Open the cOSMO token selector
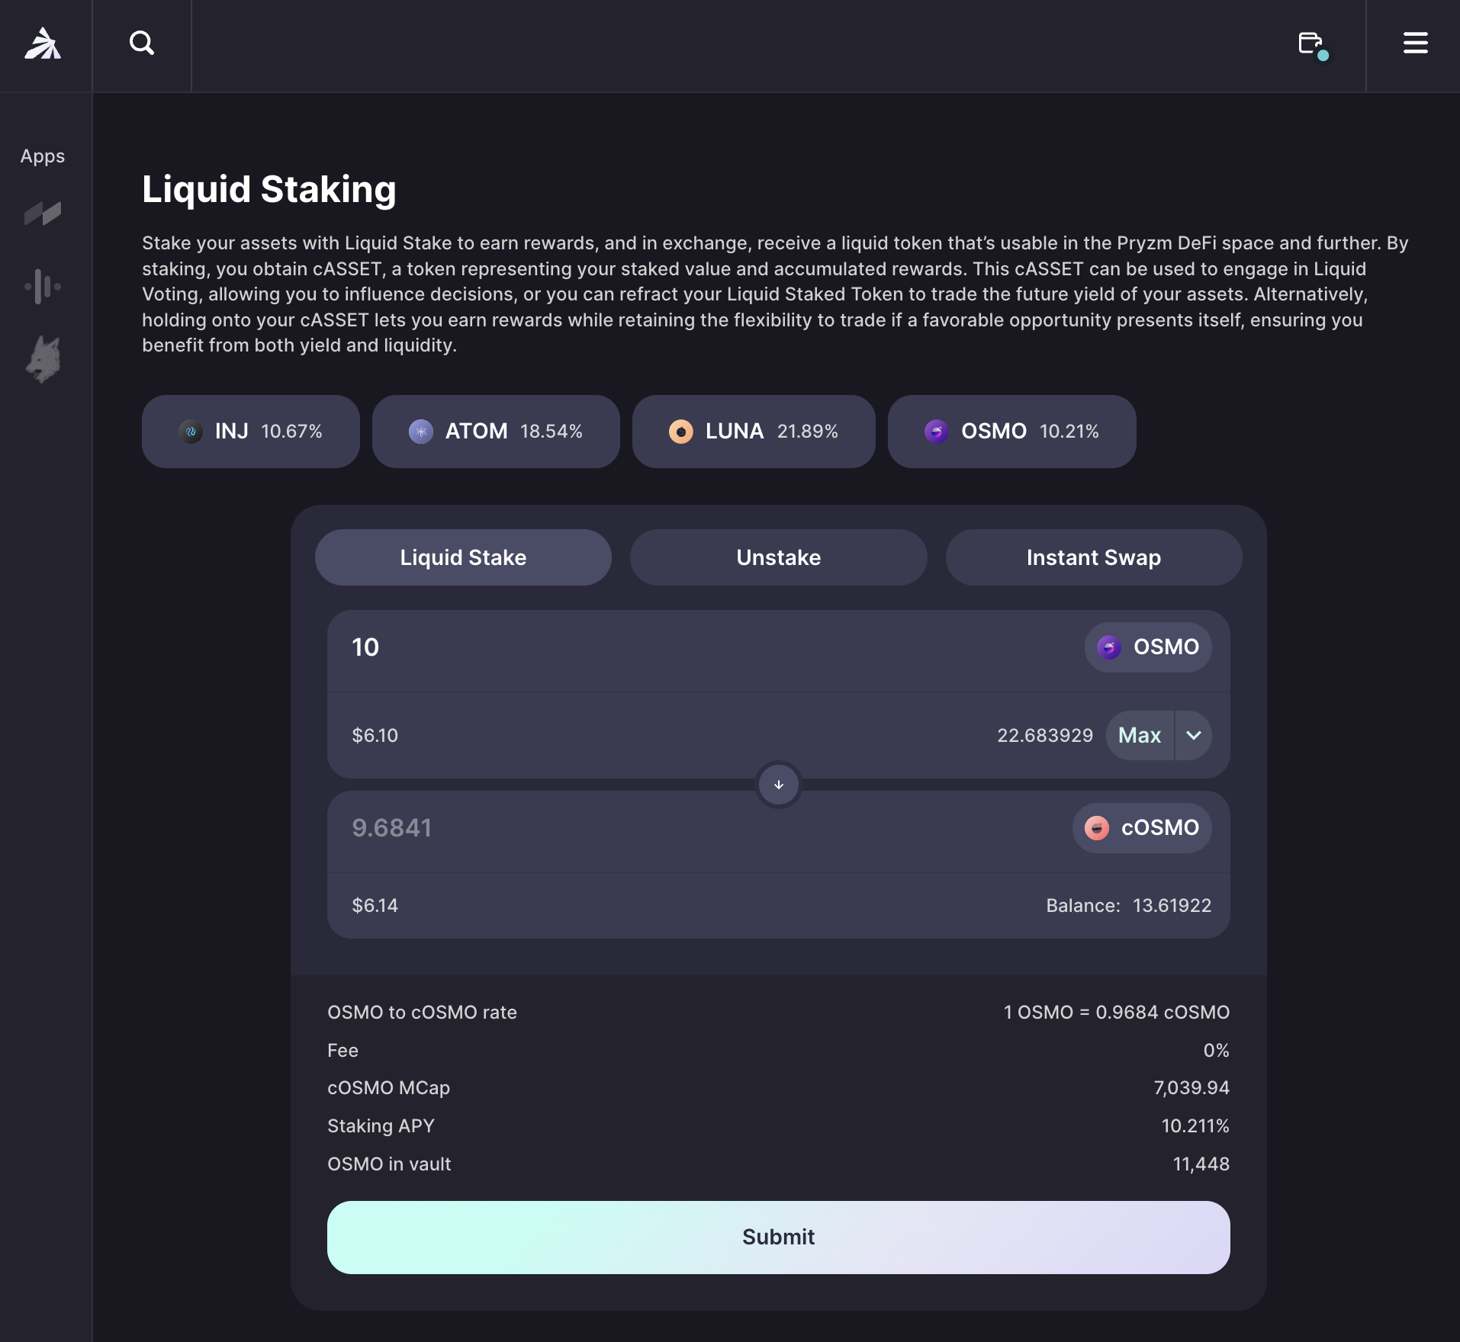Image resolution: width=1460 pixels, height=1342 pixels. pos(1142,828)
